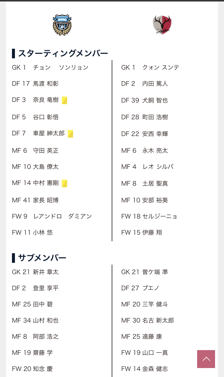
Task: Click substitute MF 25 田中 碧
Action: click(32, 304)
